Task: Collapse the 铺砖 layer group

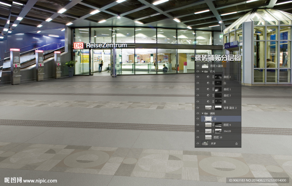Action: click(203, 113)
